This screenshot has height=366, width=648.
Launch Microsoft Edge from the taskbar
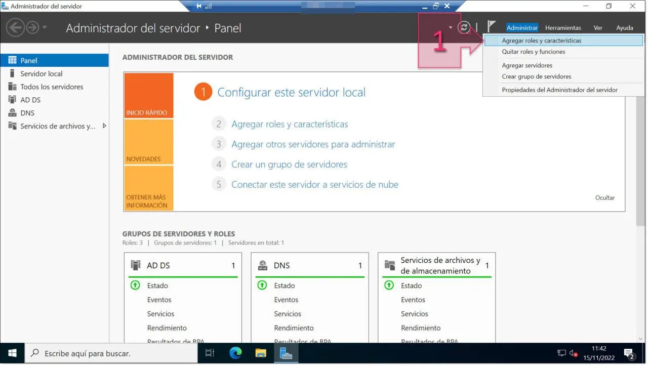[x=235, y=353]
